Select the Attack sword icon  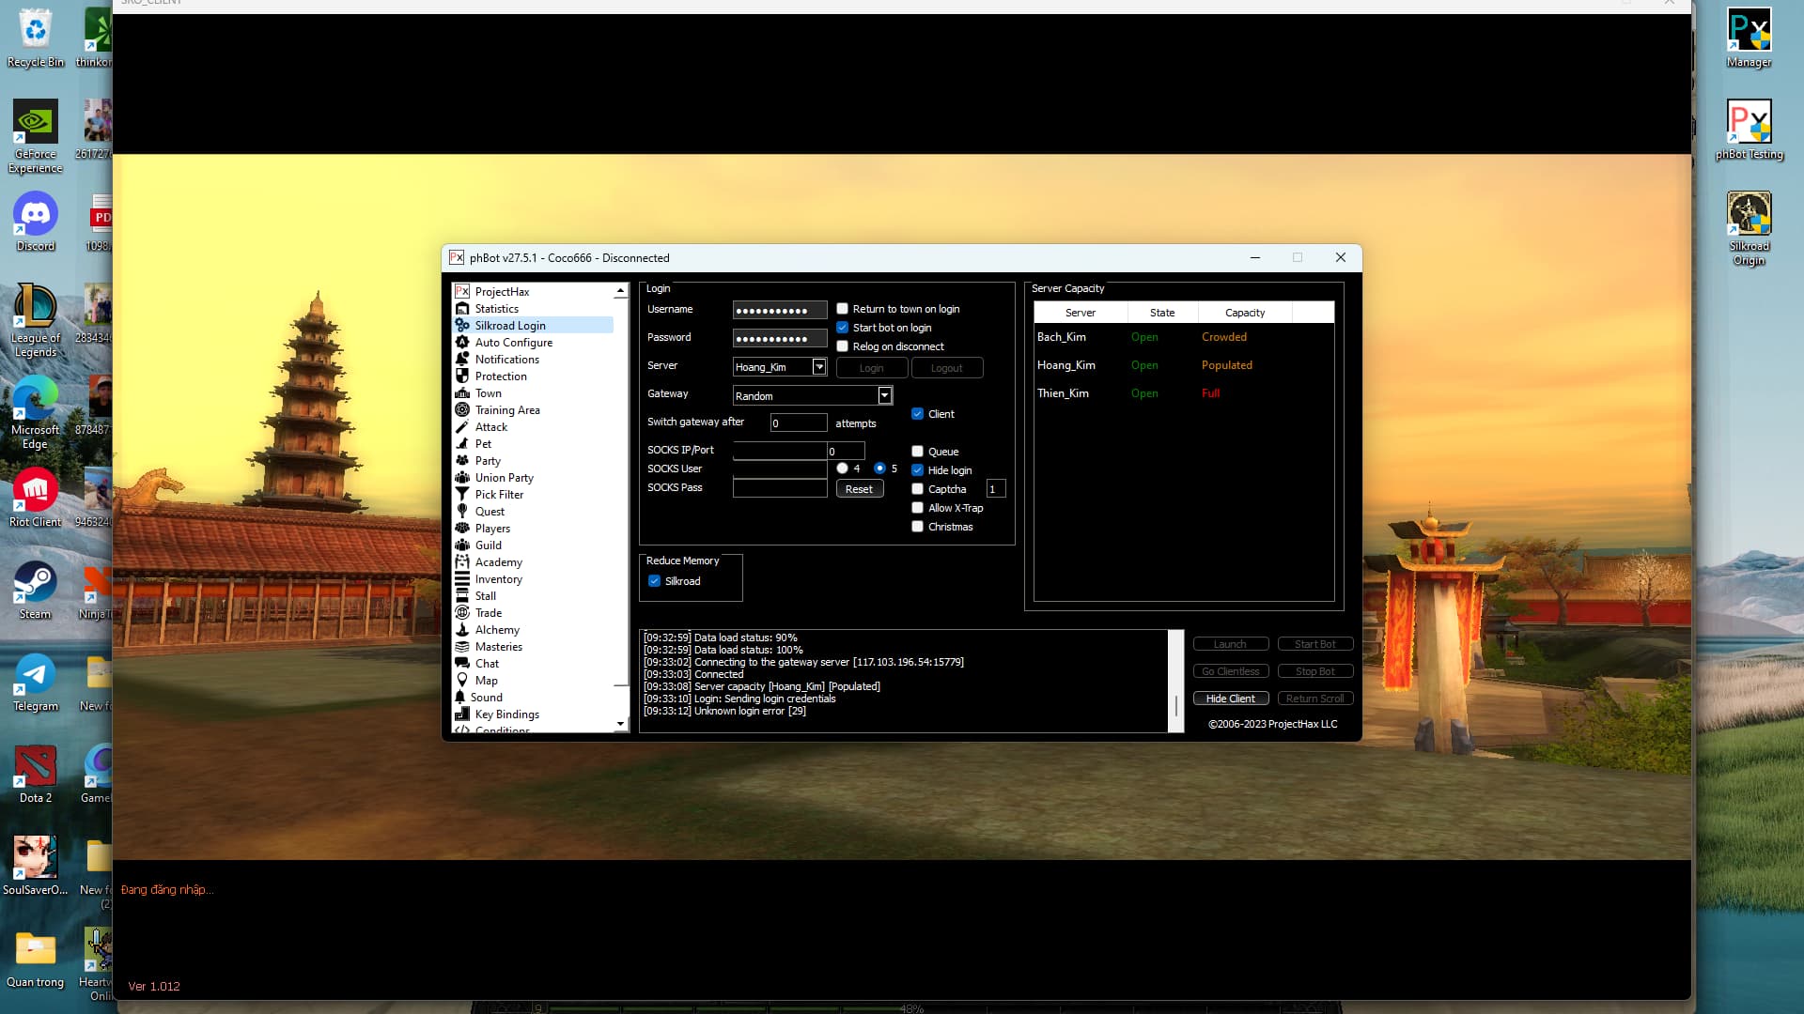pos(462,427)
